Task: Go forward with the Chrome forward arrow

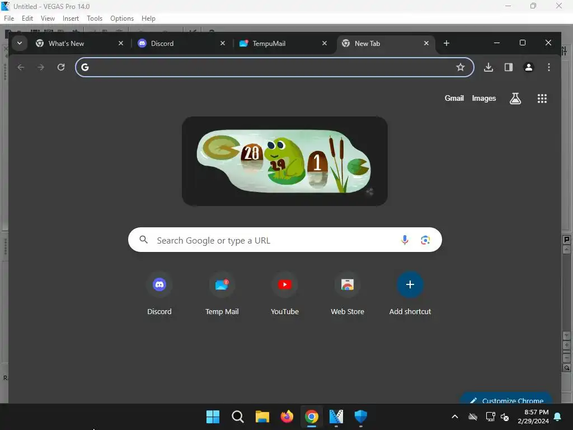Action: [41, 67]
